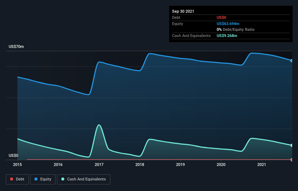Click the 2016 x-axis label
The height and width of the screenshot is (191, 298).
[x=58, y=164]
